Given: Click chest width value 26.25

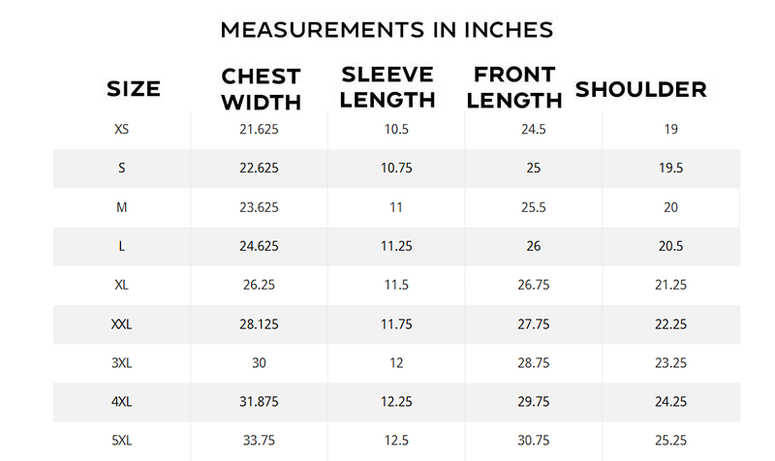Looking at the screenshot, I should pyautogui.click(x=261, y=285).
